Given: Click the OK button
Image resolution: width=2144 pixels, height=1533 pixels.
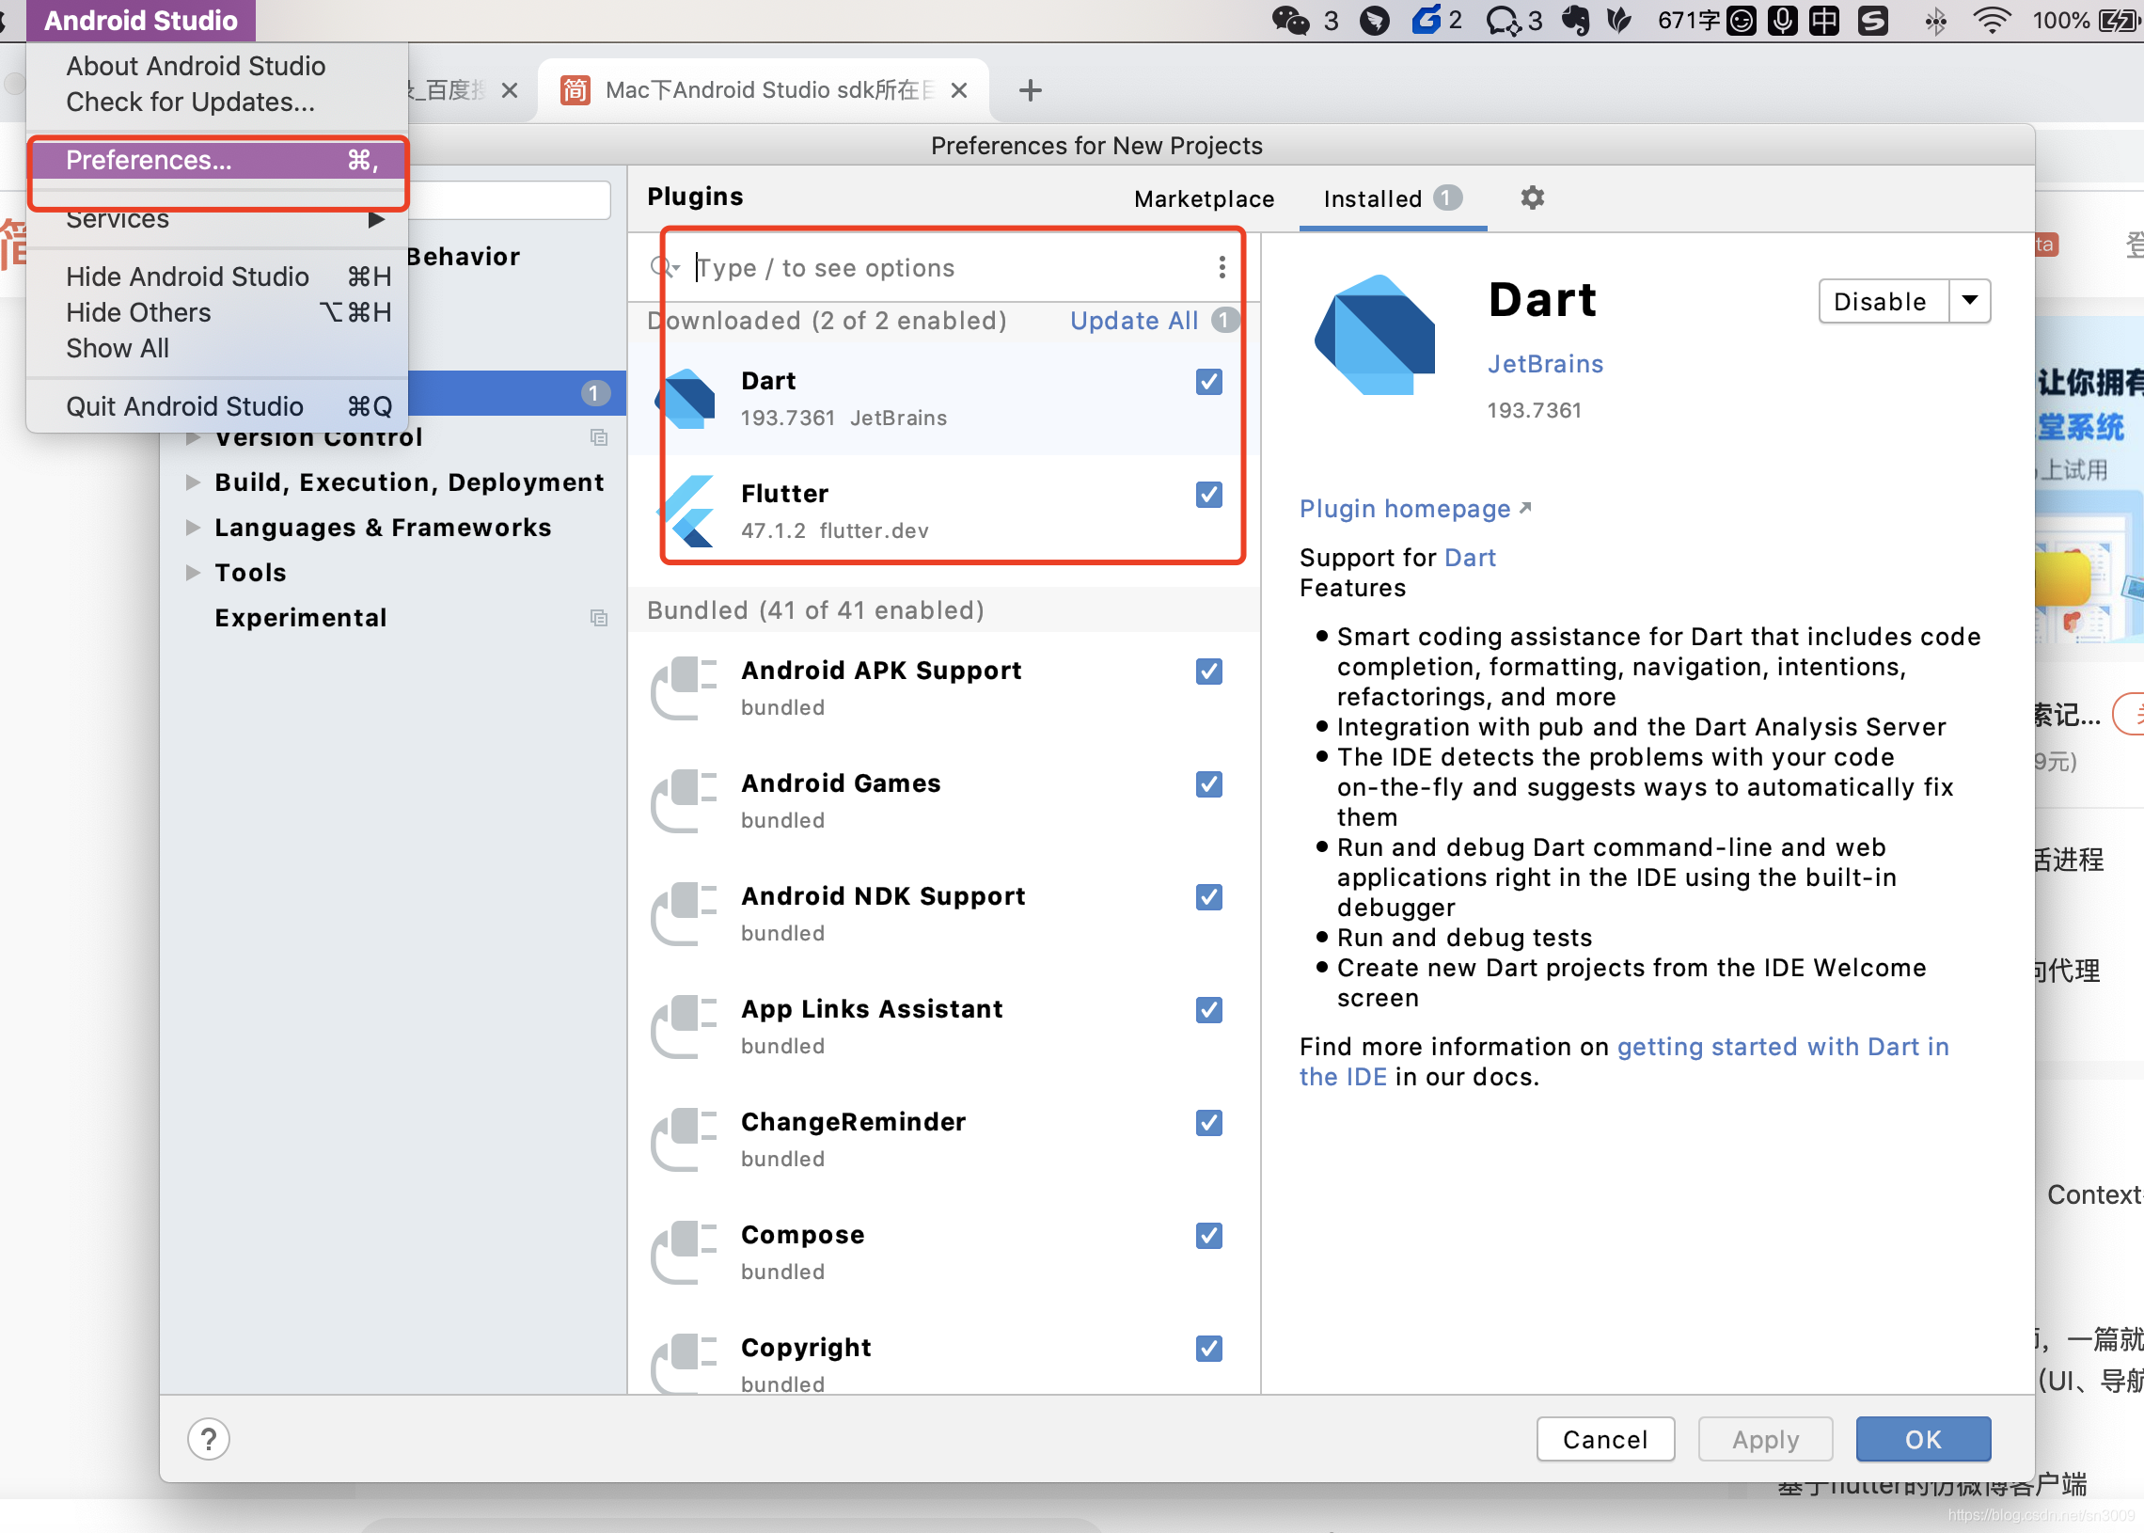Looking at the screenshot, I should point(1922,1439).
